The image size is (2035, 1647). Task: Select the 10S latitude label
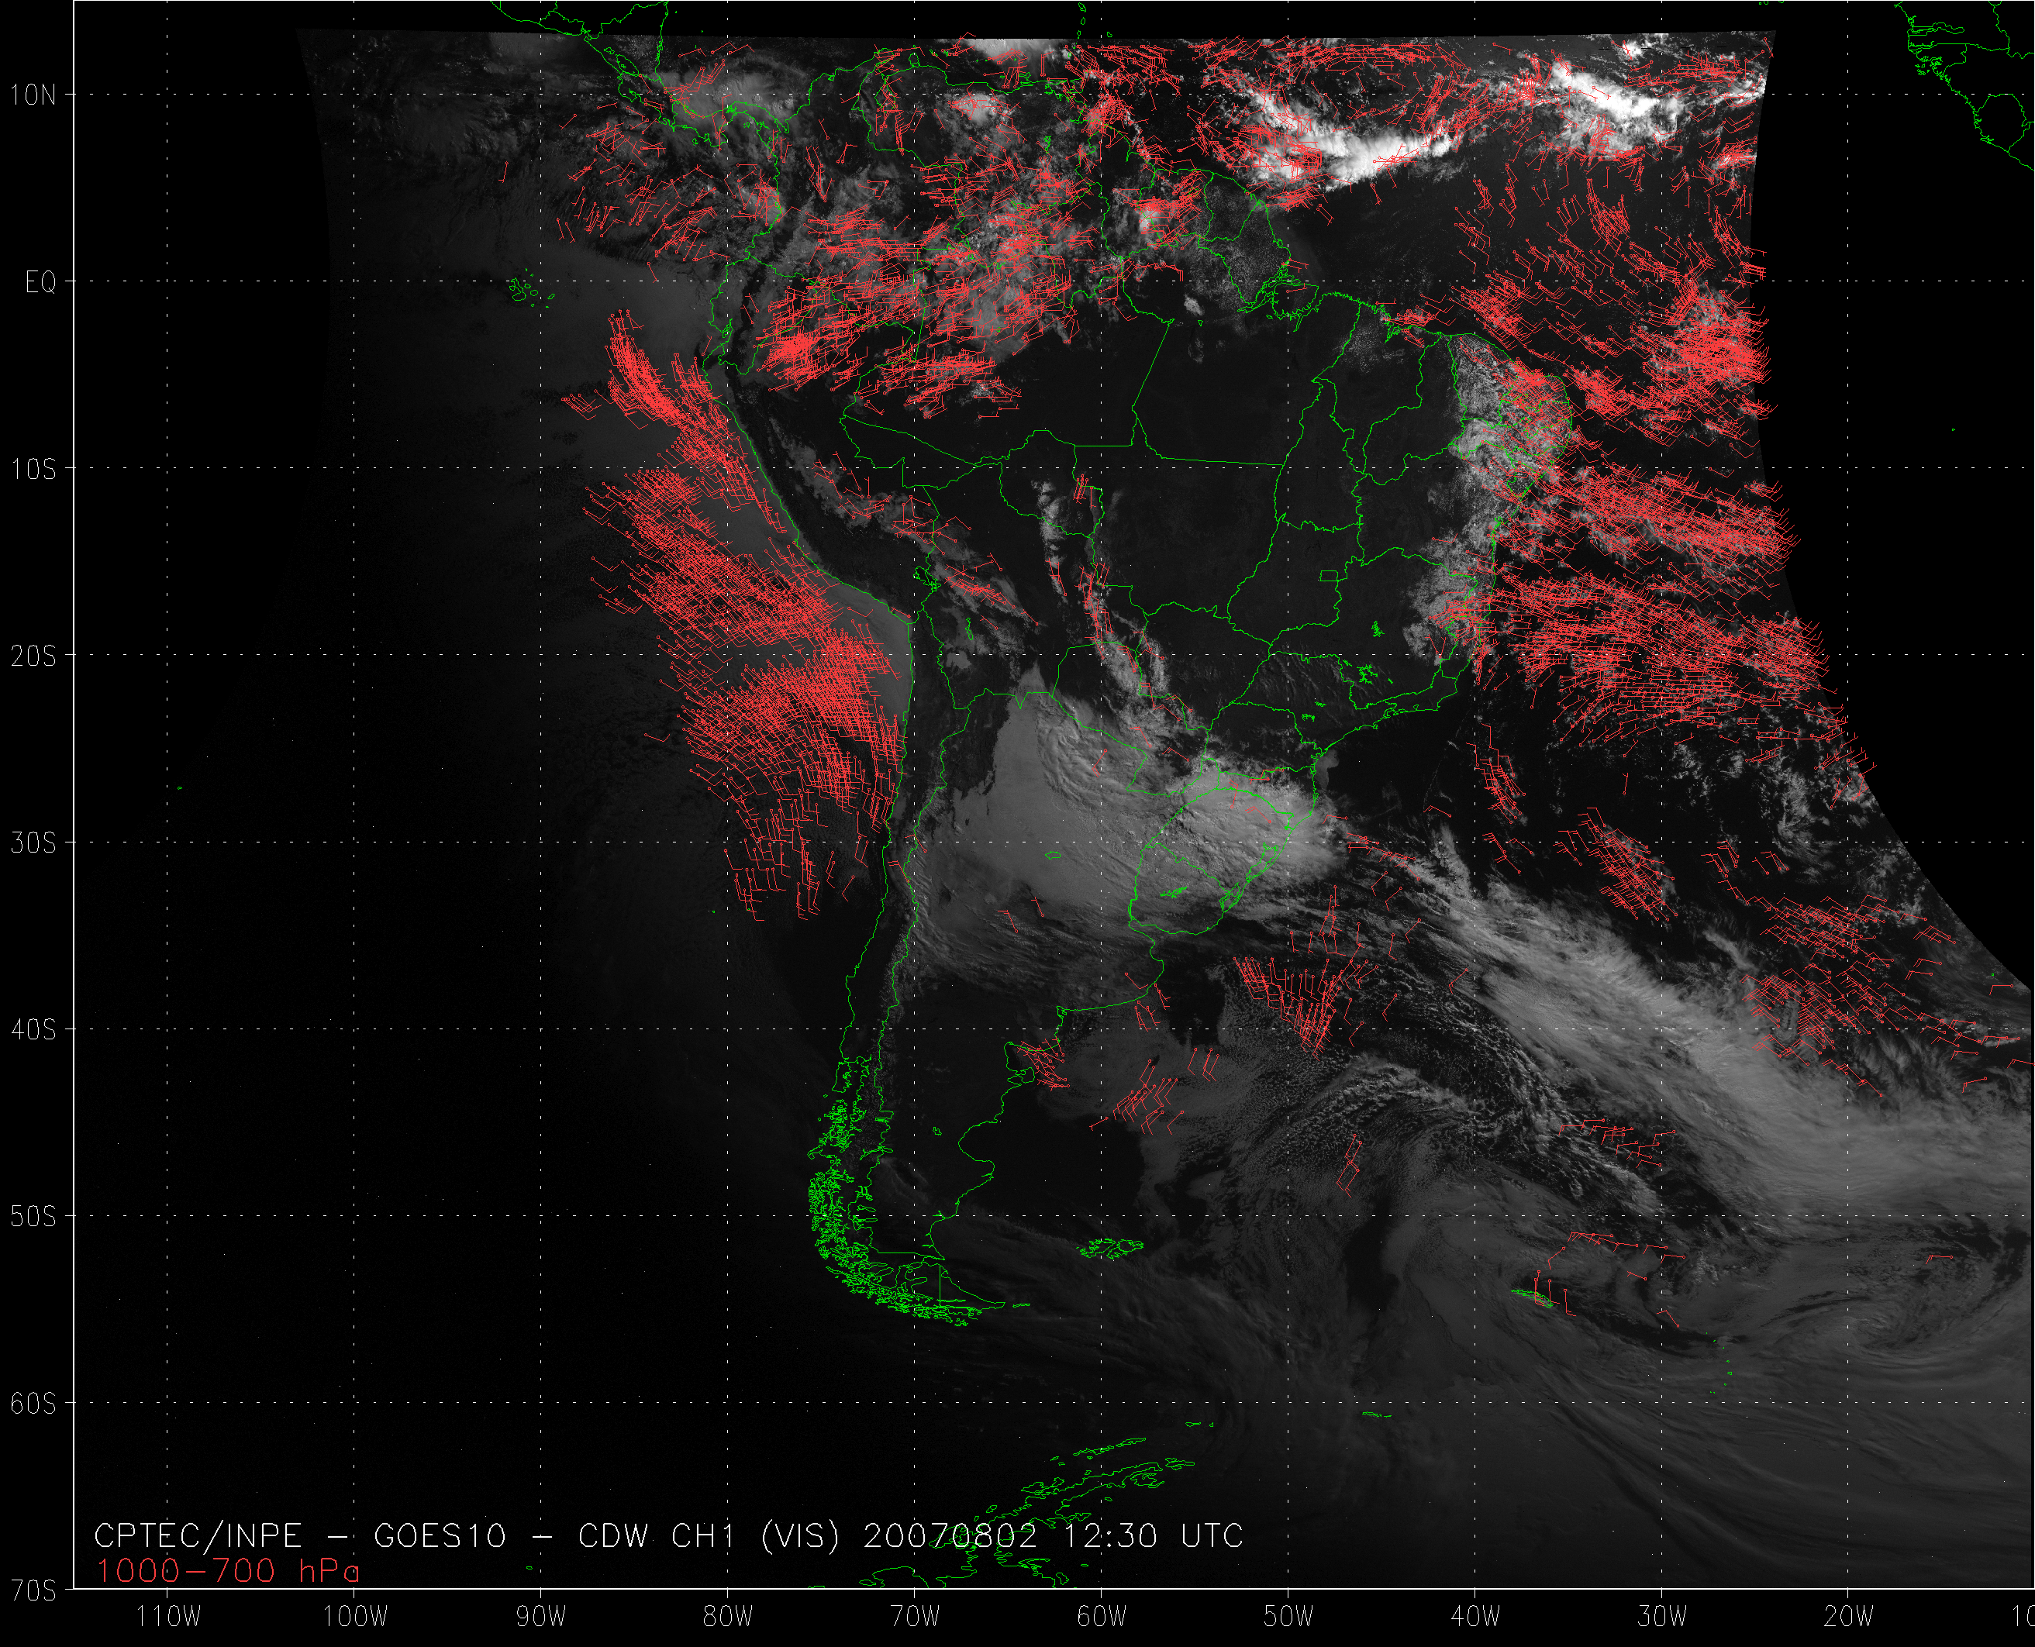tap(33, 469)
